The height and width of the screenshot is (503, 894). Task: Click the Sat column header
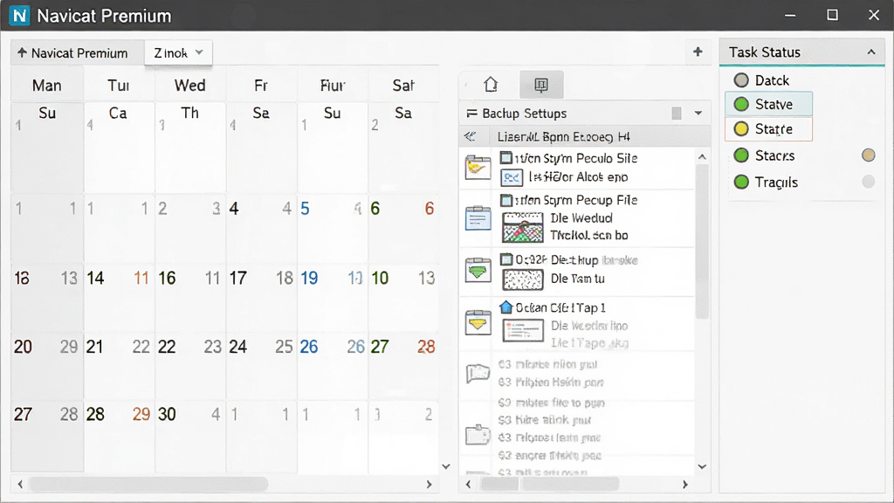click(x=403, y=86)
